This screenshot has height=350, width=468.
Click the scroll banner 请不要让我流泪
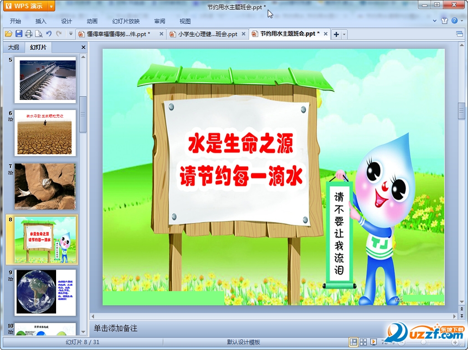(x=339, y=234)
